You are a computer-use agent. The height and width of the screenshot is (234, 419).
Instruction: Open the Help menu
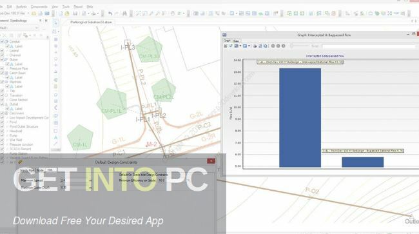(x=90, y=6)
